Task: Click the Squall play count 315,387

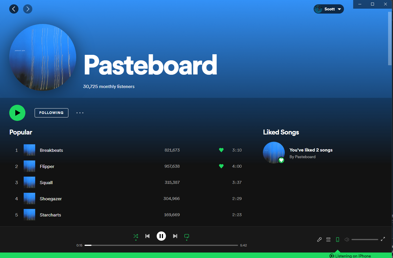Action: tap(172, 183)
